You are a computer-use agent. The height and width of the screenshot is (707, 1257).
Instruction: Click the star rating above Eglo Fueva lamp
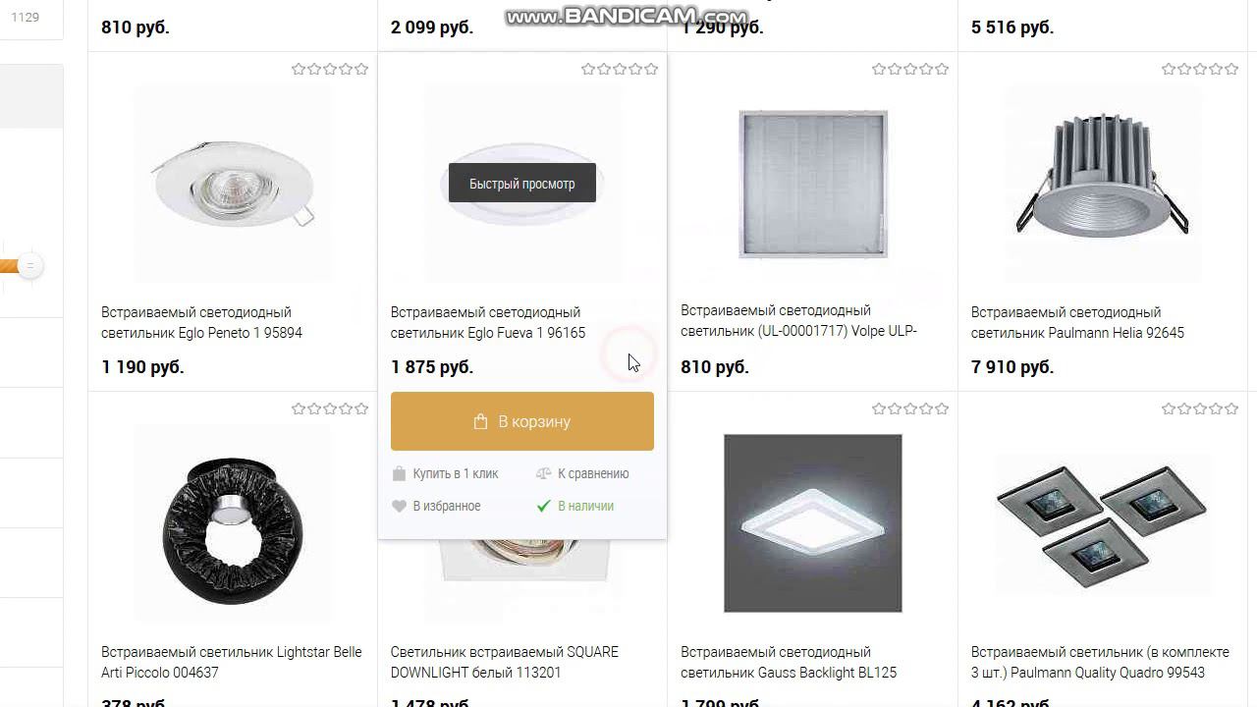620,69
